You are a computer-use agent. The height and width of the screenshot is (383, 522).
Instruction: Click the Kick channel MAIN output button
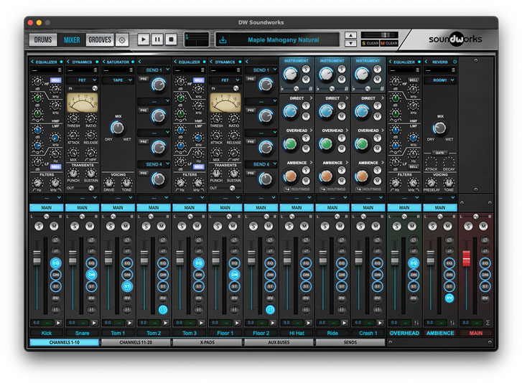tap(46, 207)
